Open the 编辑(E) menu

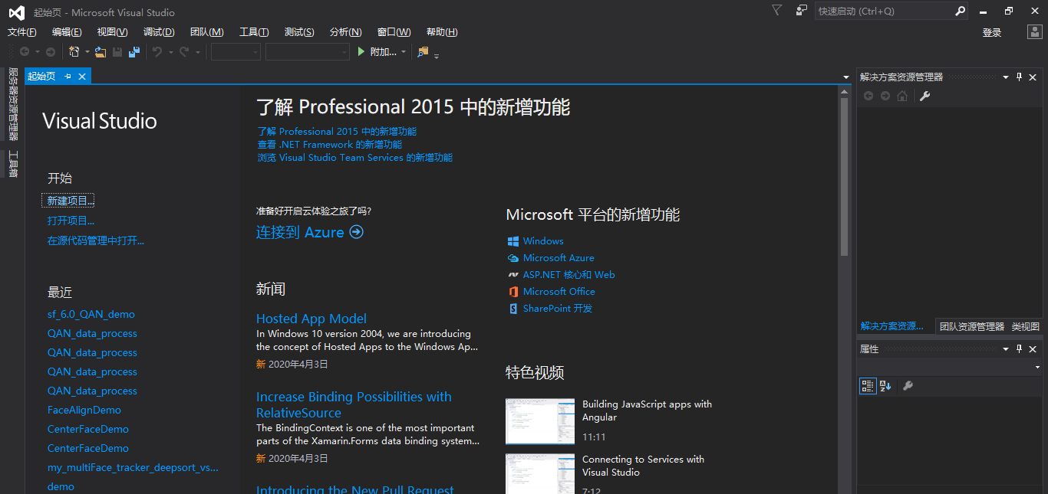point(67,32)
